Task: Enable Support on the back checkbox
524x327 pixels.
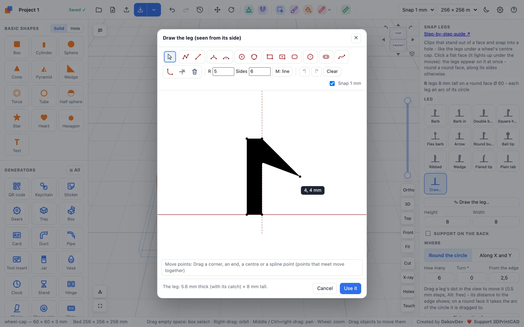Action: [x=428, y=234]
